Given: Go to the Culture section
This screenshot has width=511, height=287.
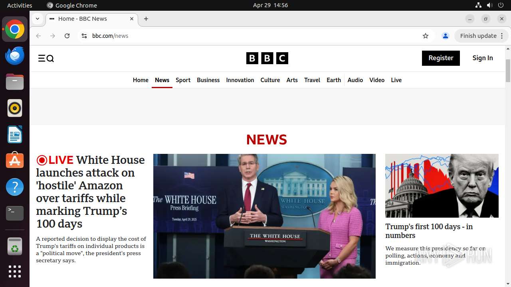Looking at the screenshot, I should click(x=270, y=80).
